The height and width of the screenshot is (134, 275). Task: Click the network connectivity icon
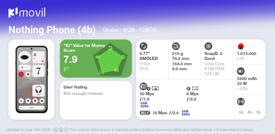click(240, 101)
